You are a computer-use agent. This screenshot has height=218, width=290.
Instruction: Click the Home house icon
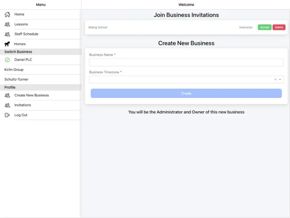pyautogui.click(x=7, y=14)
